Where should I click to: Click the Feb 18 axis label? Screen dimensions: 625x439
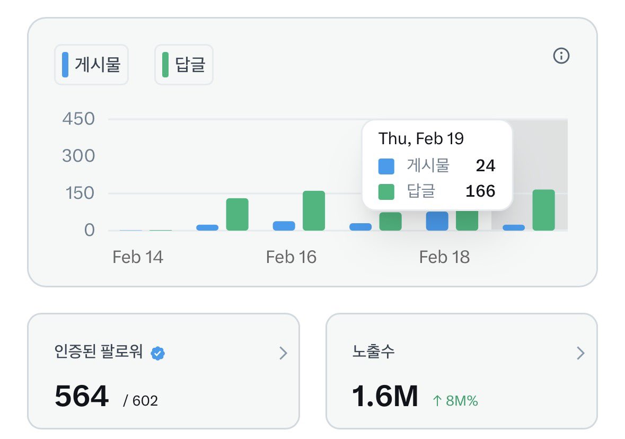tap(444, 257)
